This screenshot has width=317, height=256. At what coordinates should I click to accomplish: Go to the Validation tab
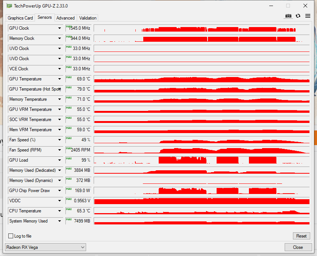tap(88, 18)
